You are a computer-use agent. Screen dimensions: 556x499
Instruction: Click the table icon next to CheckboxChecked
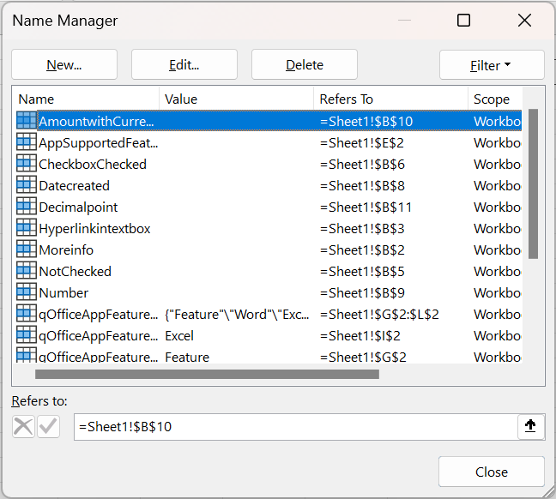click(27, 163)
